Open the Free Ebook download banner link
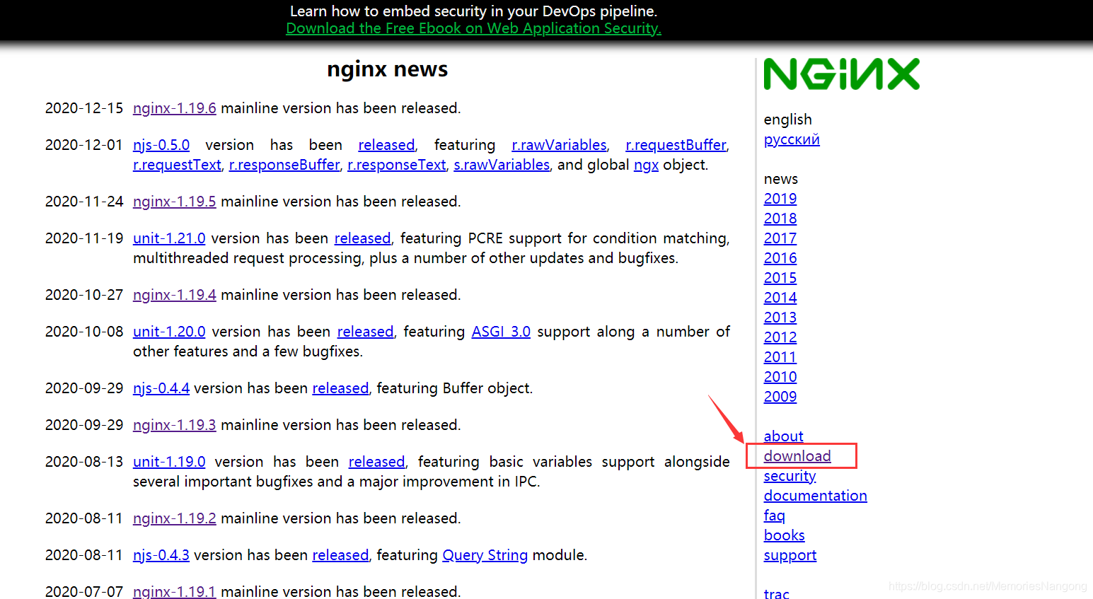 (473, 28)
